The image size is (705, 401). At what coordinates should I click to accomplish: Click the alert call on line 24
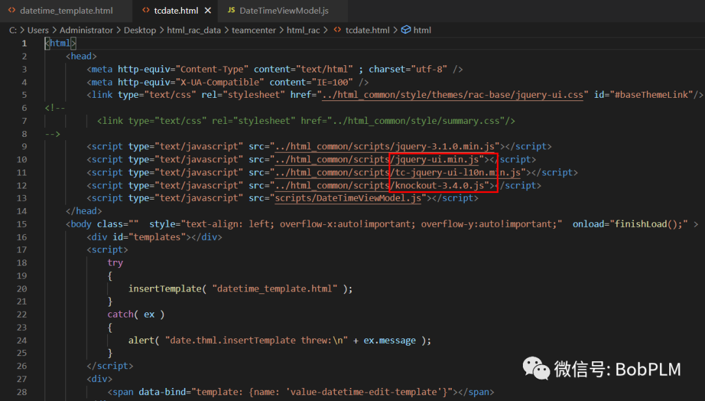pyautogui.click(x=141, y=340)
